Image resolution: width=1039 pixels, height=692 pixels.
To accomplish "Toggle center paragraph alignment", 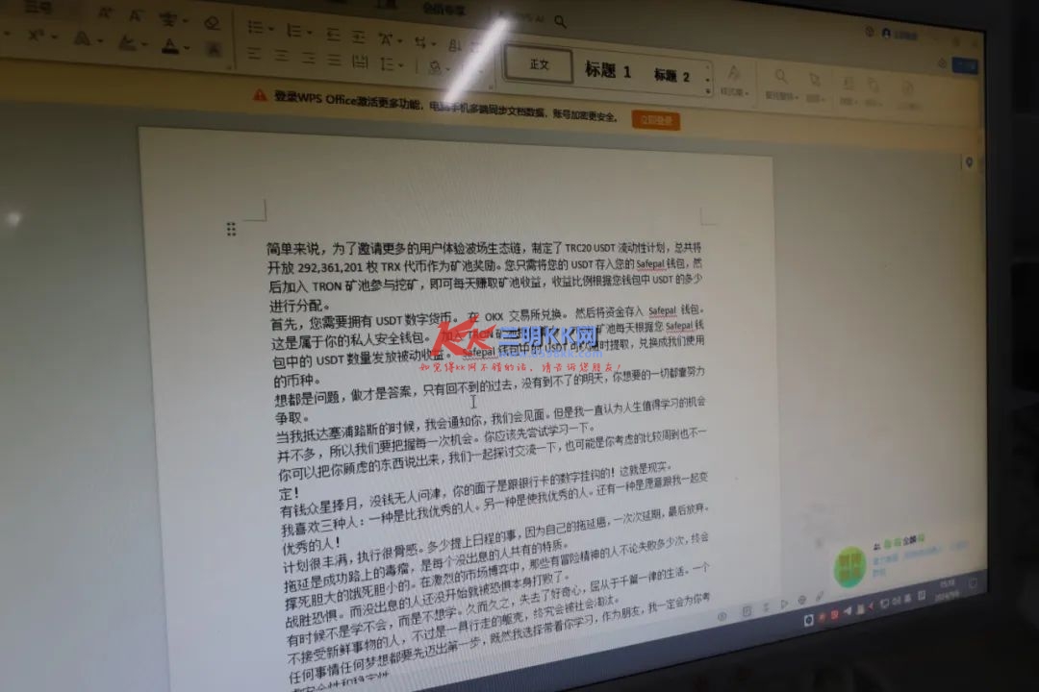I will 282,57.
